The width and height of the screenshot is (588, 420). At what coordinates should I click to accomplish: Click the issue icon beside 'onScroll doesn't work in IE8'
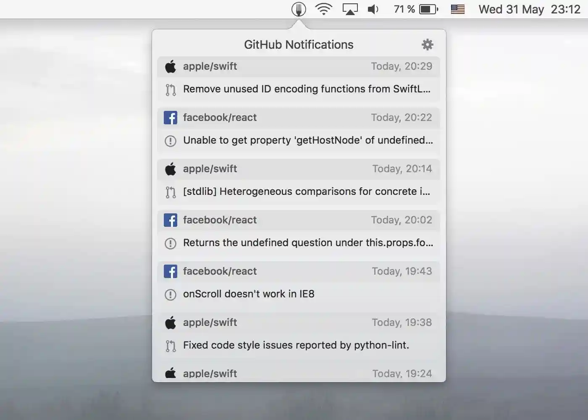point(170,294)
